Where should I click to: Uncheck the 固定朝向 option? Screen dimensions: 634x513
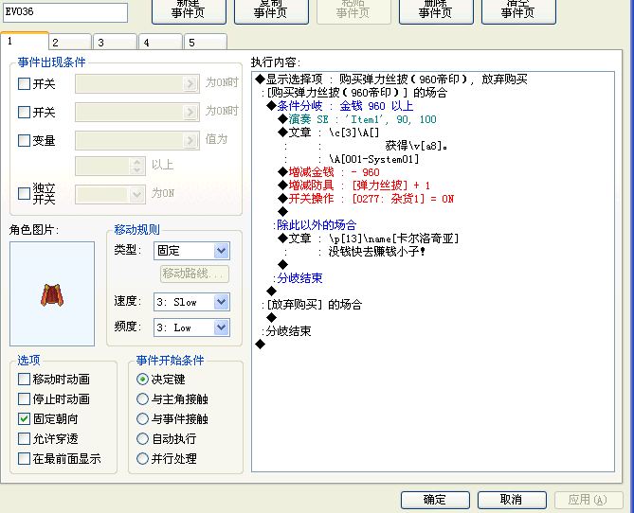click(25, 419)
